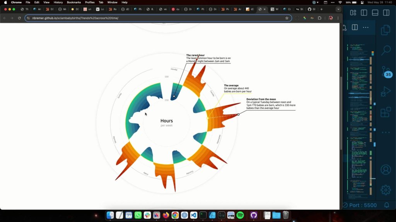Click the address bar URL field
The image size is (396, 222).
155,18
